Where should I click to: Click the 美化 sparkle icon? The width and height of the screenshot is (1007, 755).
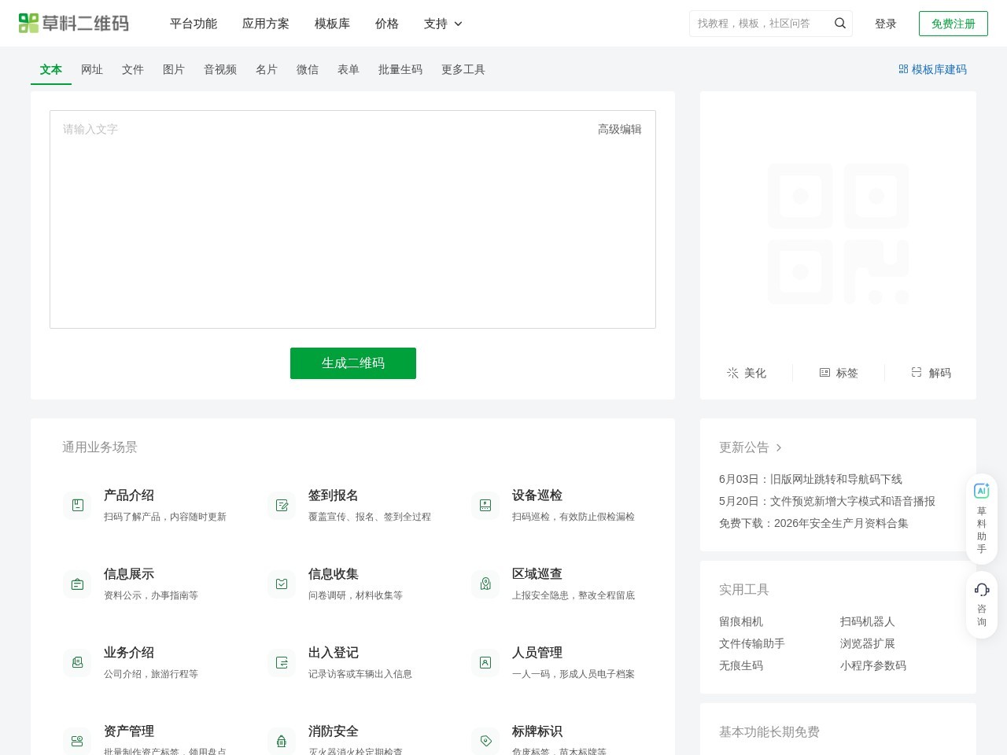732,373
